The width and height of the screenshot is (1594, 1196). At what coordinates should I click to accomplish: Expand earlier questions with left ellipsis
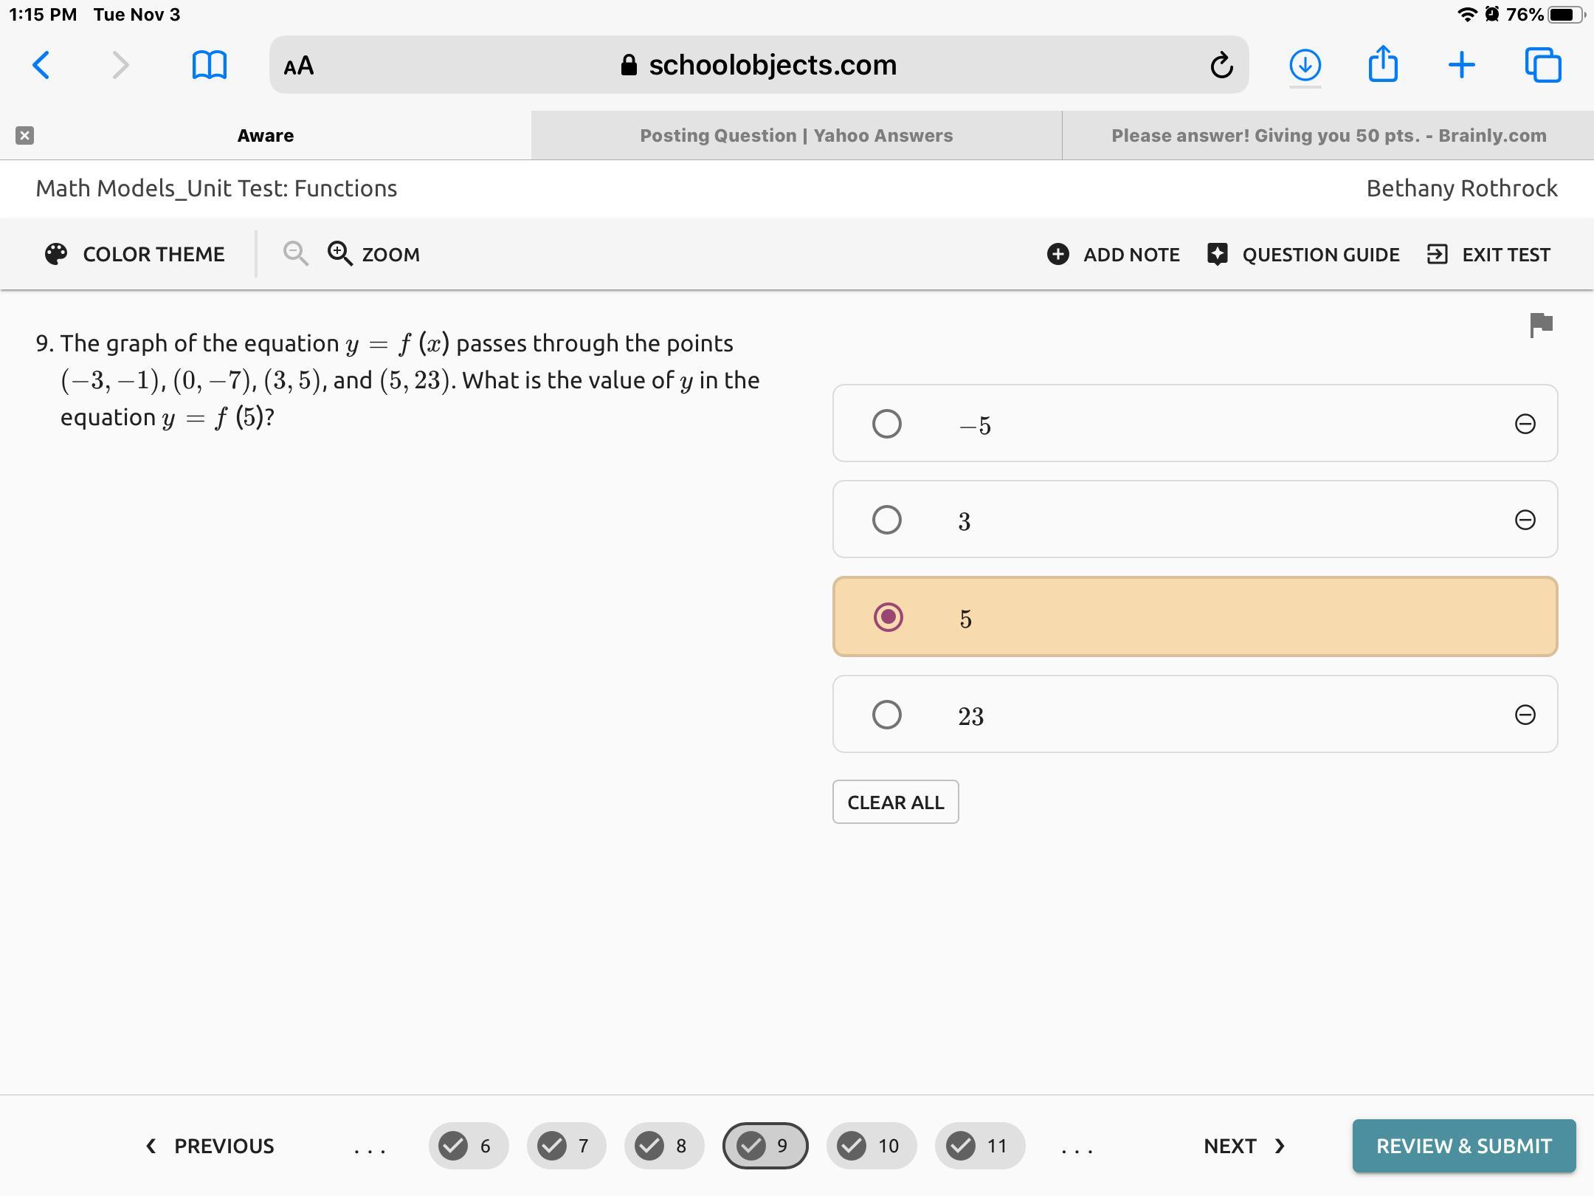coord(369,1147)
